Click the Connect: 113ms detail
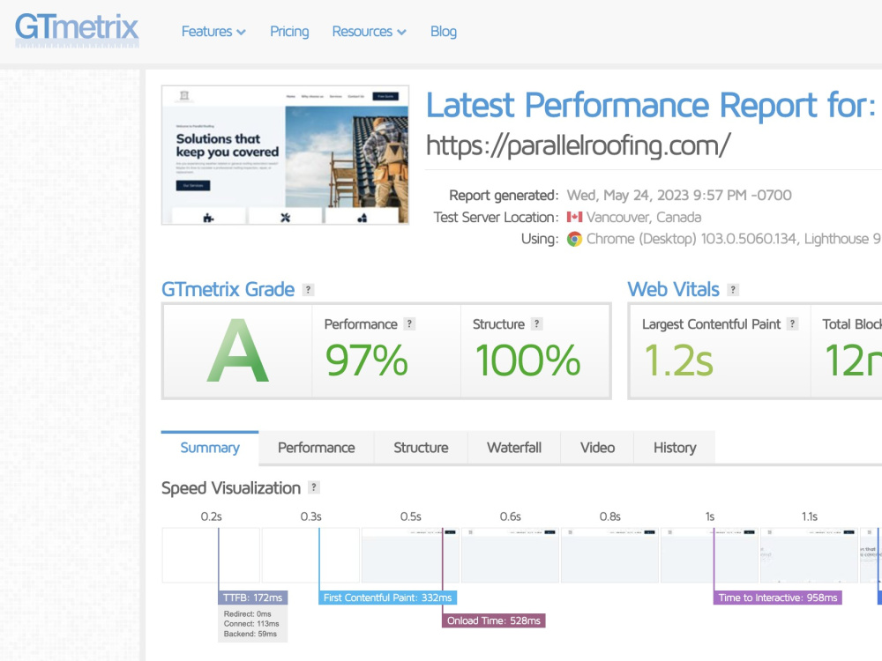The height and width of the screenshot is (661, 882). click(x=251, y=624)
